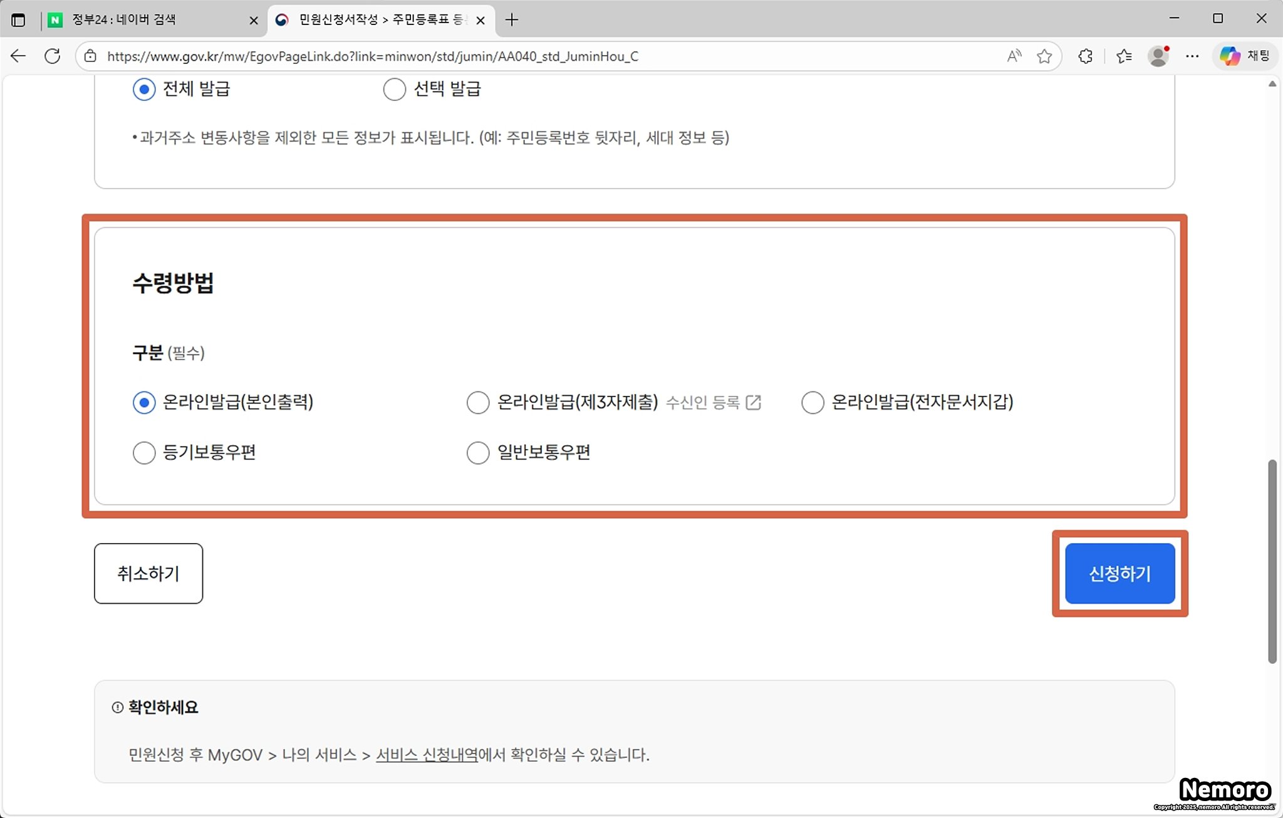Open 수신인 등록 external link
Viewport: 1283px width, 818px height.
tap(713, 403)
